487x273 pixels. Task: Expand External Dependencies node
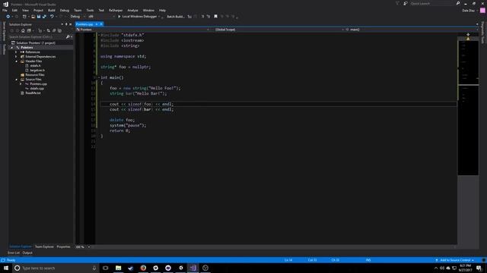tap(16, 57)
